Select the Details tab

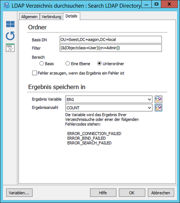pos(71,16)
